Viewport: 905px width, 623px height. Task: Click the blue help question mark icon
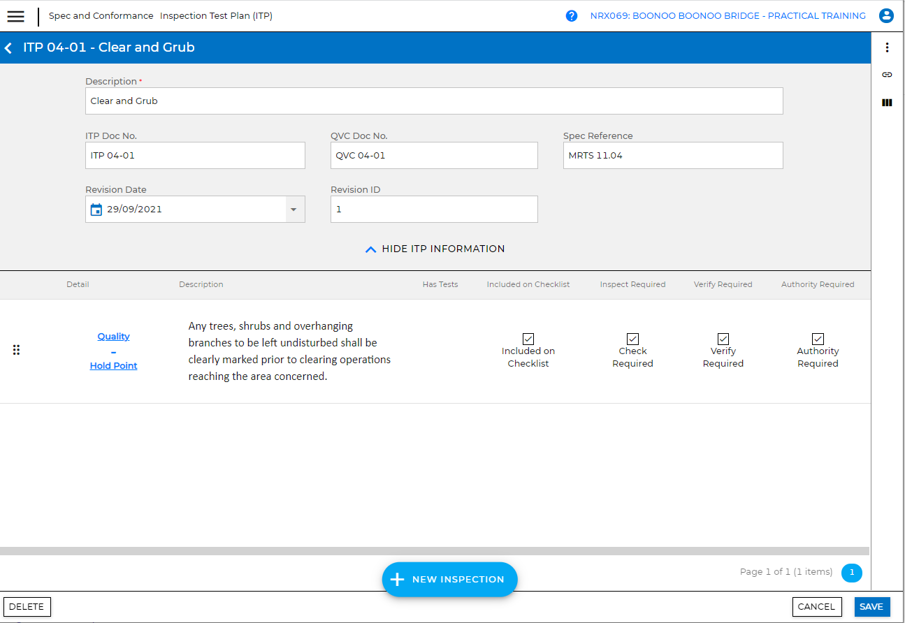click(572, 16)
